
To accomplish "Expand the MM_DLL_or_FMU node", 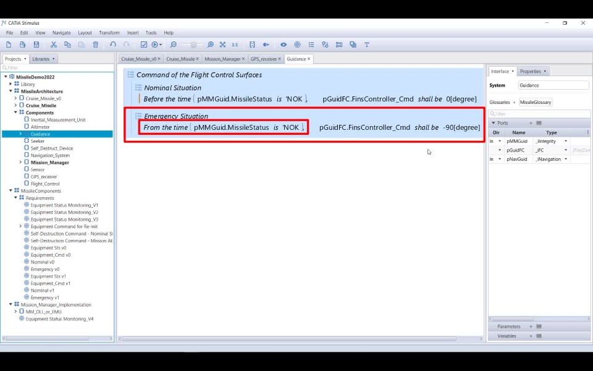I will (15, 312).
